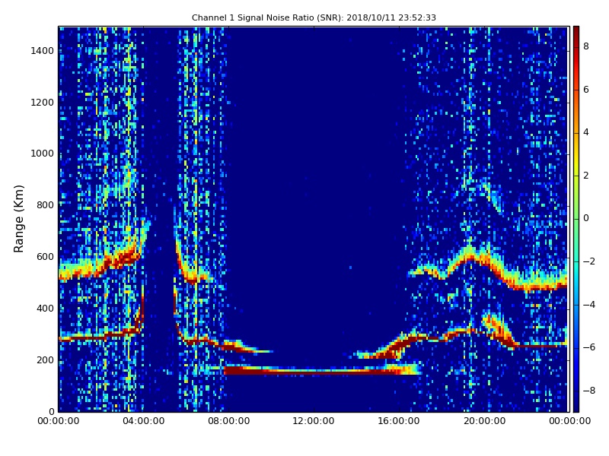Click the 08:00:00 time tick label
Viewport: 609px width, 456px height.
[229, 421]
